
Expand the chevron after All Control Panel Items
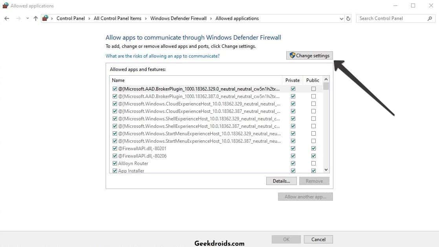[x=146, y=18]
